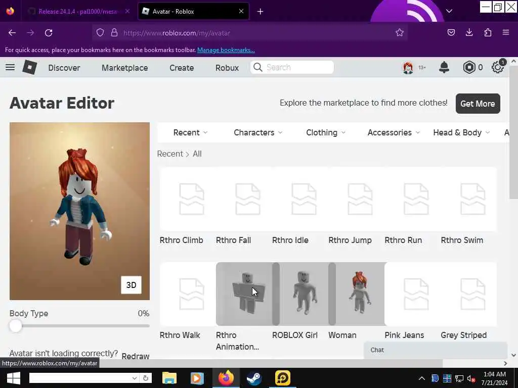Click the Roblox logo home icon
This screenshot has width=518, height=388.
coord(30,67)
